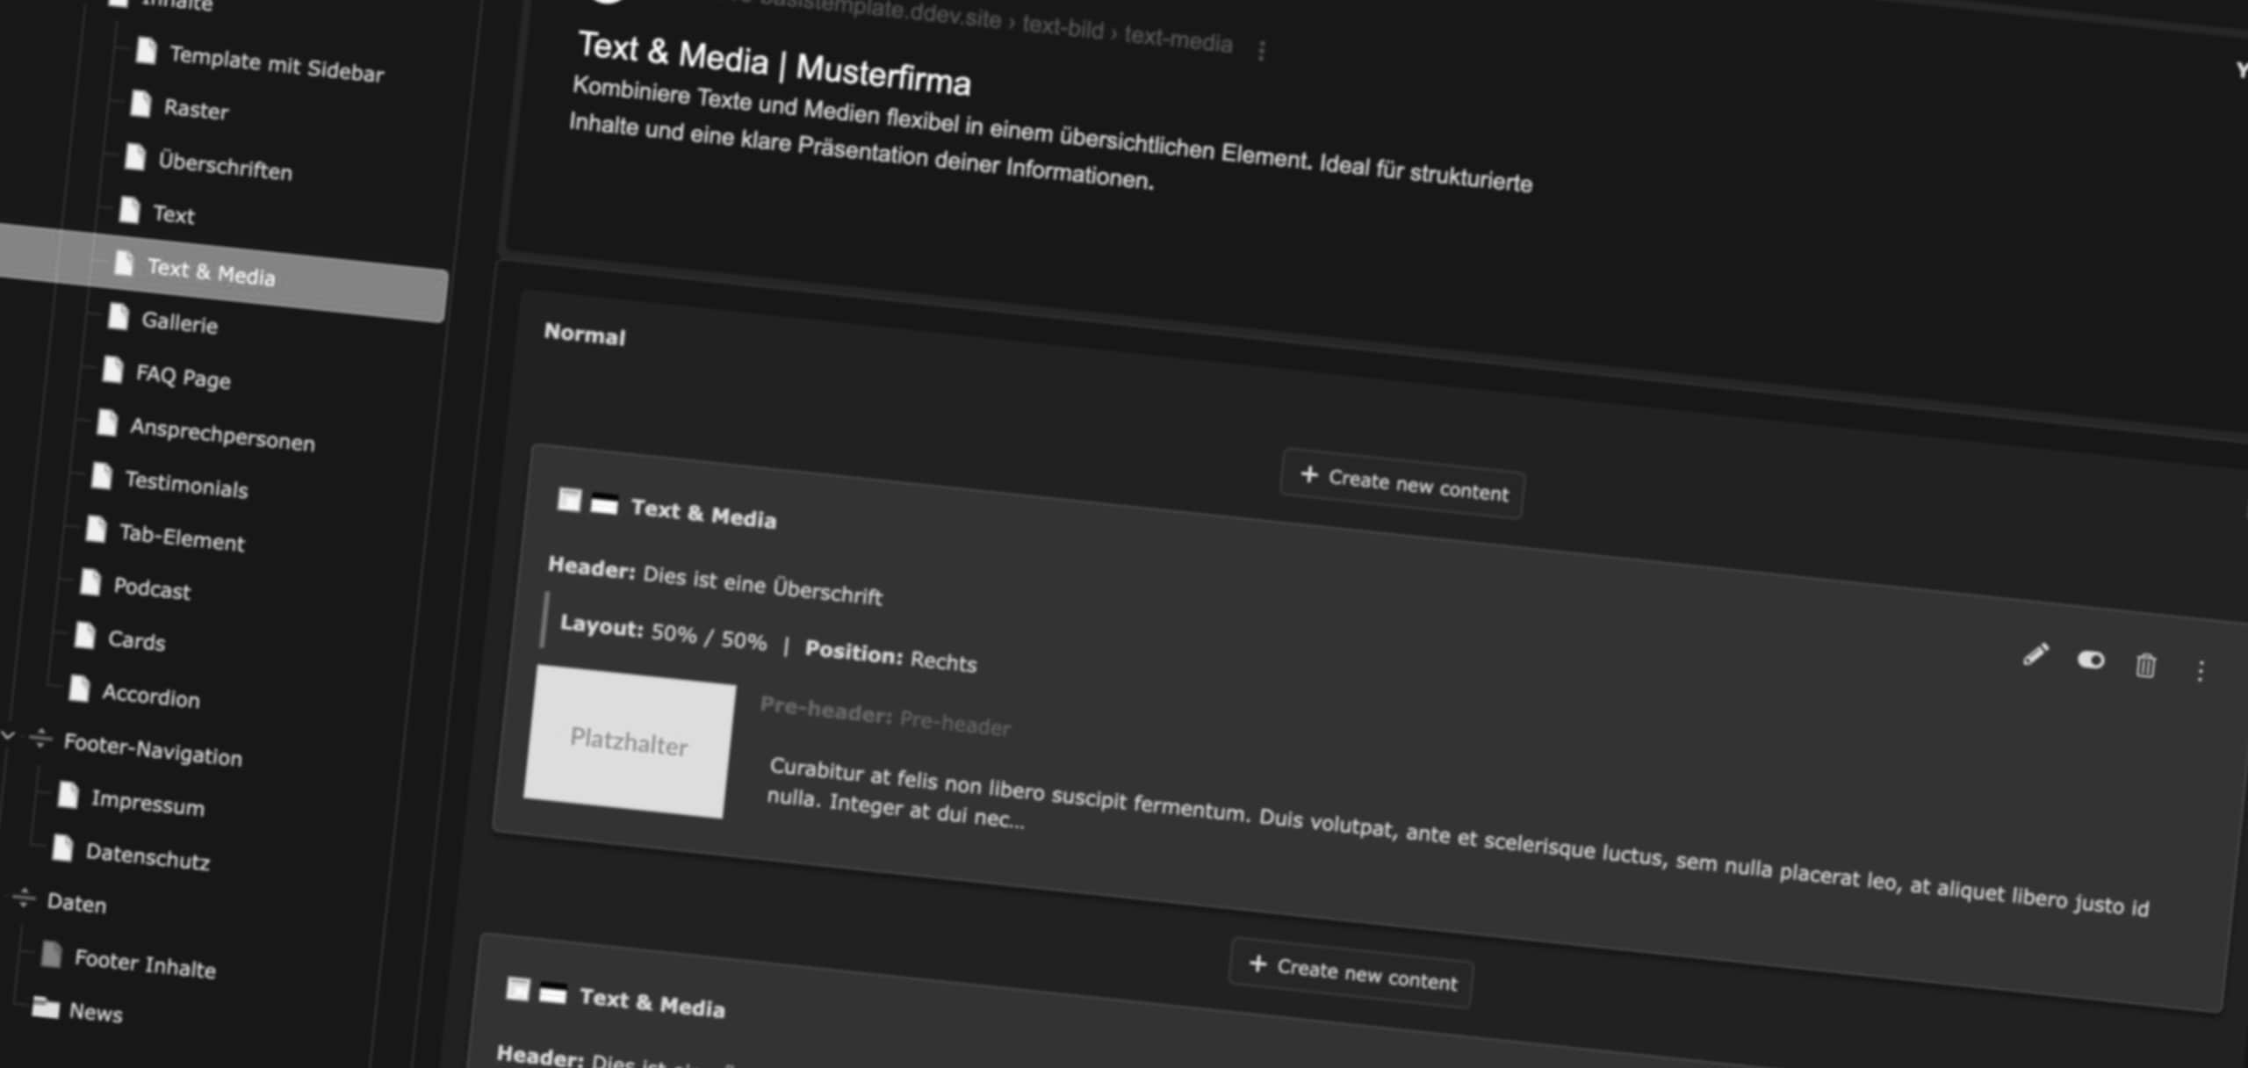The image size is (2248, 1068).
Task: Open the FAQ Page tree item
Action: click(x=183, y=378)
